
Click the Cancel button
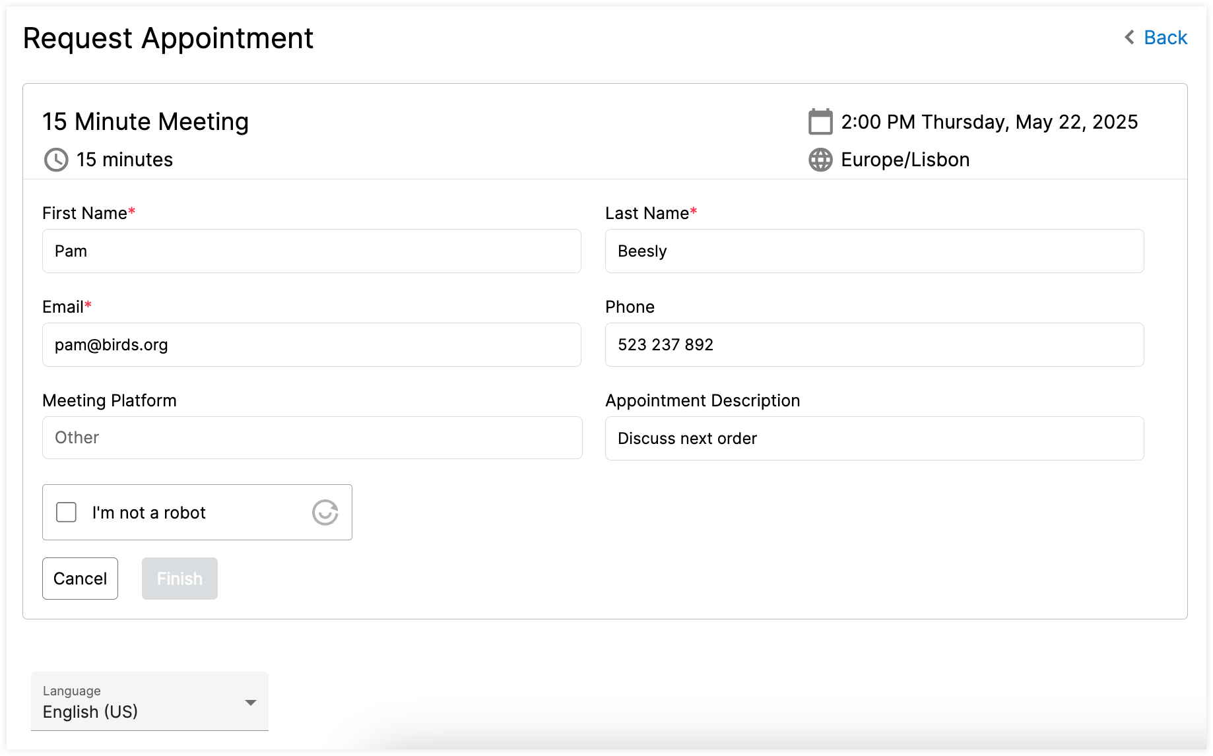click(80, 579)
